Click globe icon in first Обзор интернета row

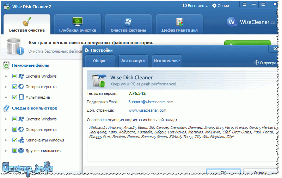[21, 87]
